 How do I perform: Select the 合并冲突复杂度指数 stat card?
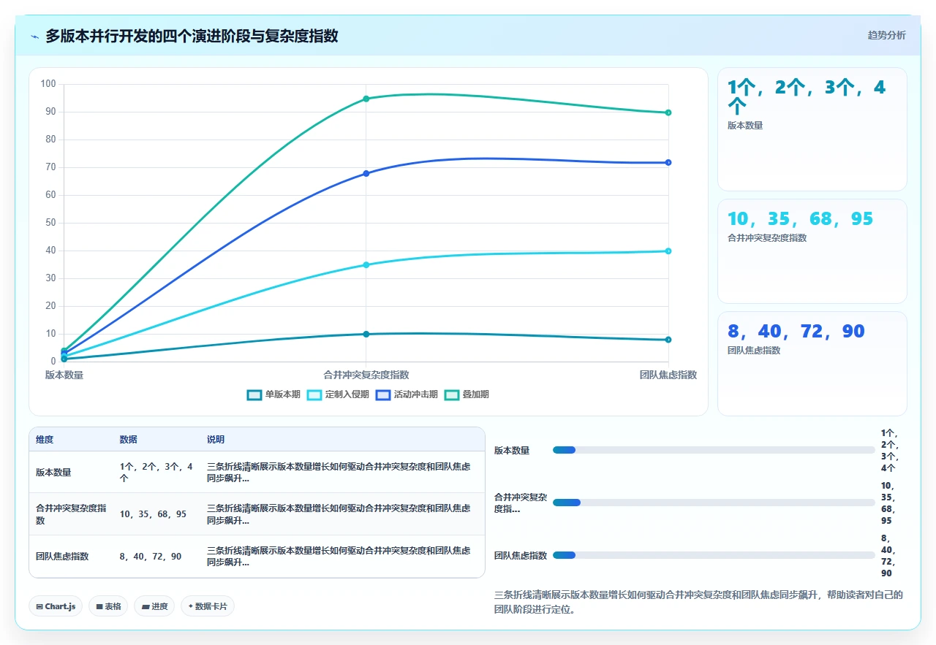click(812, 251)
